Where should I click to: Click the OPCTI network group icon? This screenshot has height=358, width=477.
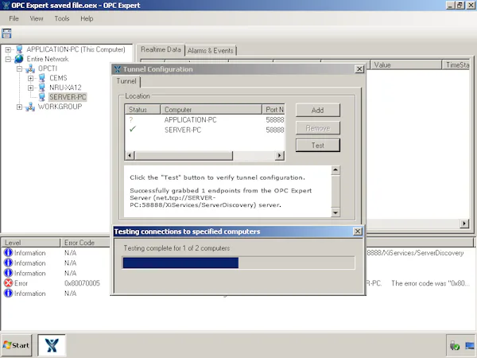pos(30,68)
